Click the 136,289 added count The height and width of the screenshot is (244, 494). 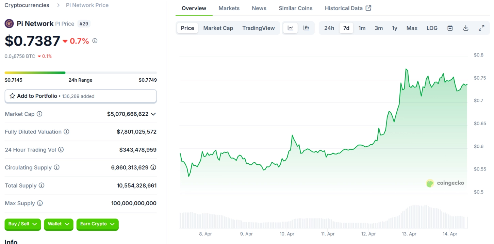tap(78, 96)
